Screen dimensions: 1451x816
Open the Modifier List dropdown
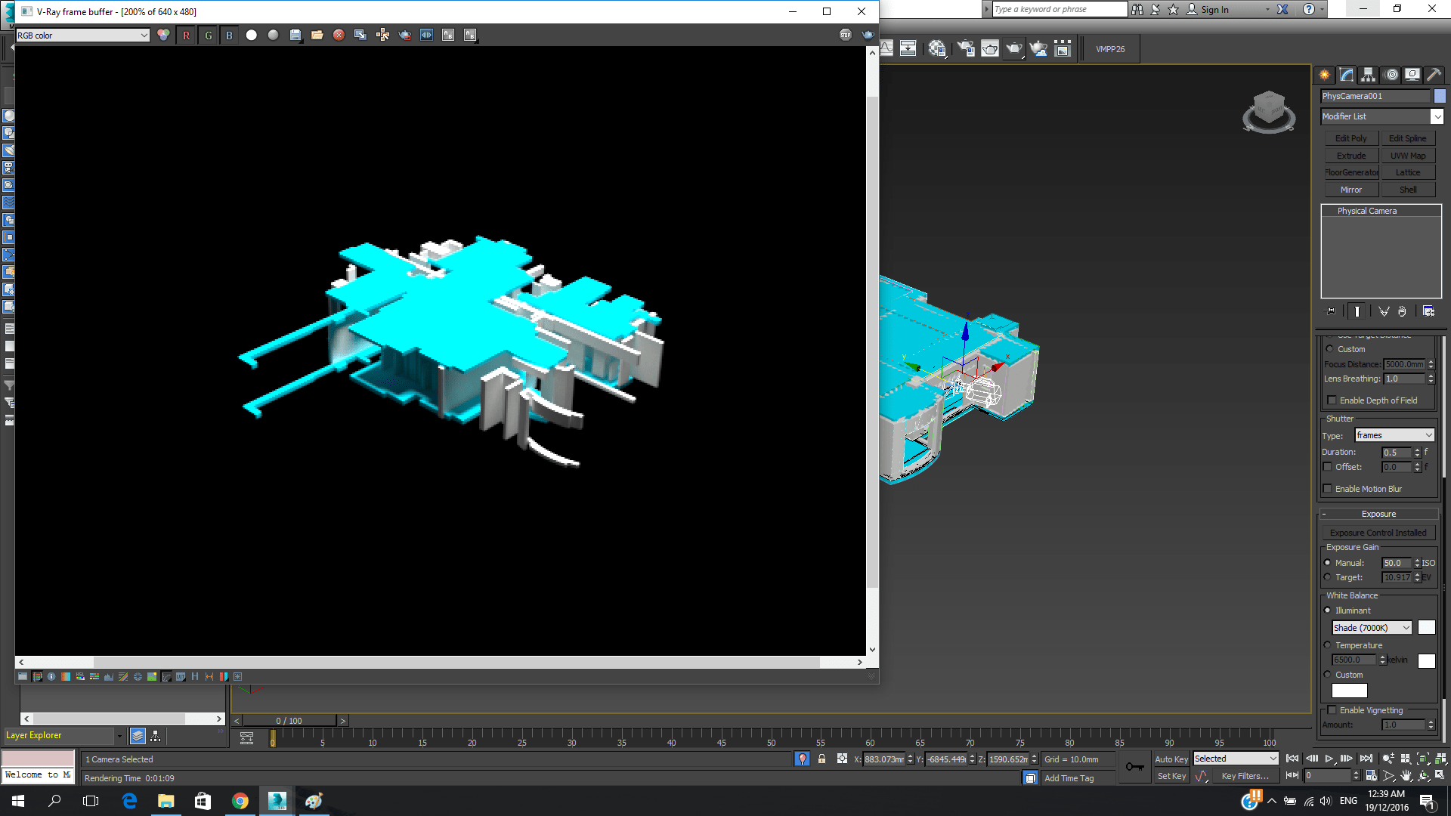1382,116
